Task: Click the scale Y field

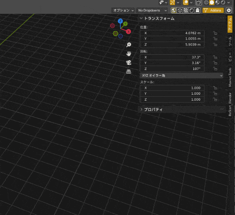Action: coord(172,94)
